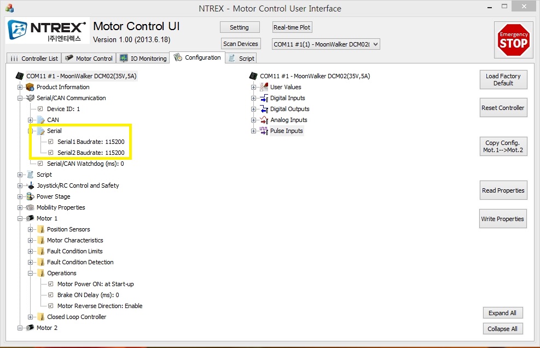Click the Joystick/RC Control joystick icon

[30, 185]
